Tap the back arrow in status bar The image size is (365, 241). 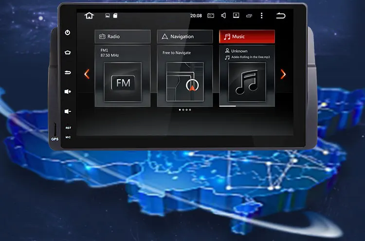tap(280, 16)
